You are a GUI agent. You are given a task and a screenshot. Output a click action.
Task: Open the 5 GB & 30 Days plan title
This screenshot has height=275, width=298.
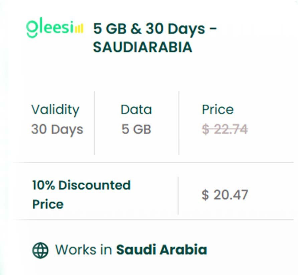click(155, 29)
